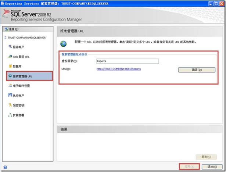Click the SQL Server 2008 R2 logo text

tap(31, 14)
